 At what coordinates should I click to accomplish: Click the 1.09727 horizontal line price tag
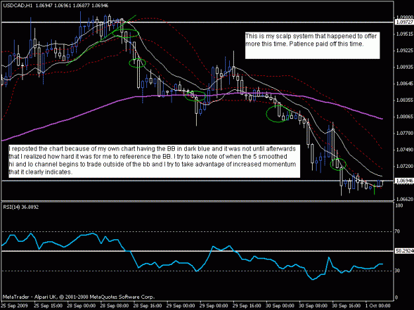404,22
